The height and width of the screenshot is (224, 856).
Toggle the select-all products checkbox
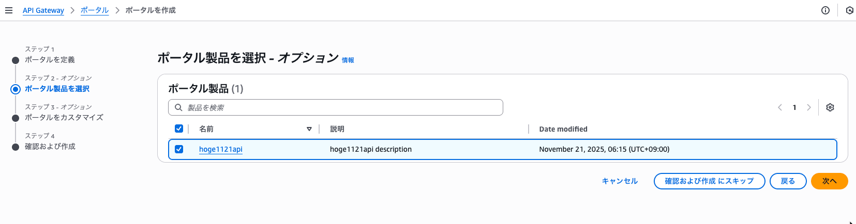(x=179, y=129)
